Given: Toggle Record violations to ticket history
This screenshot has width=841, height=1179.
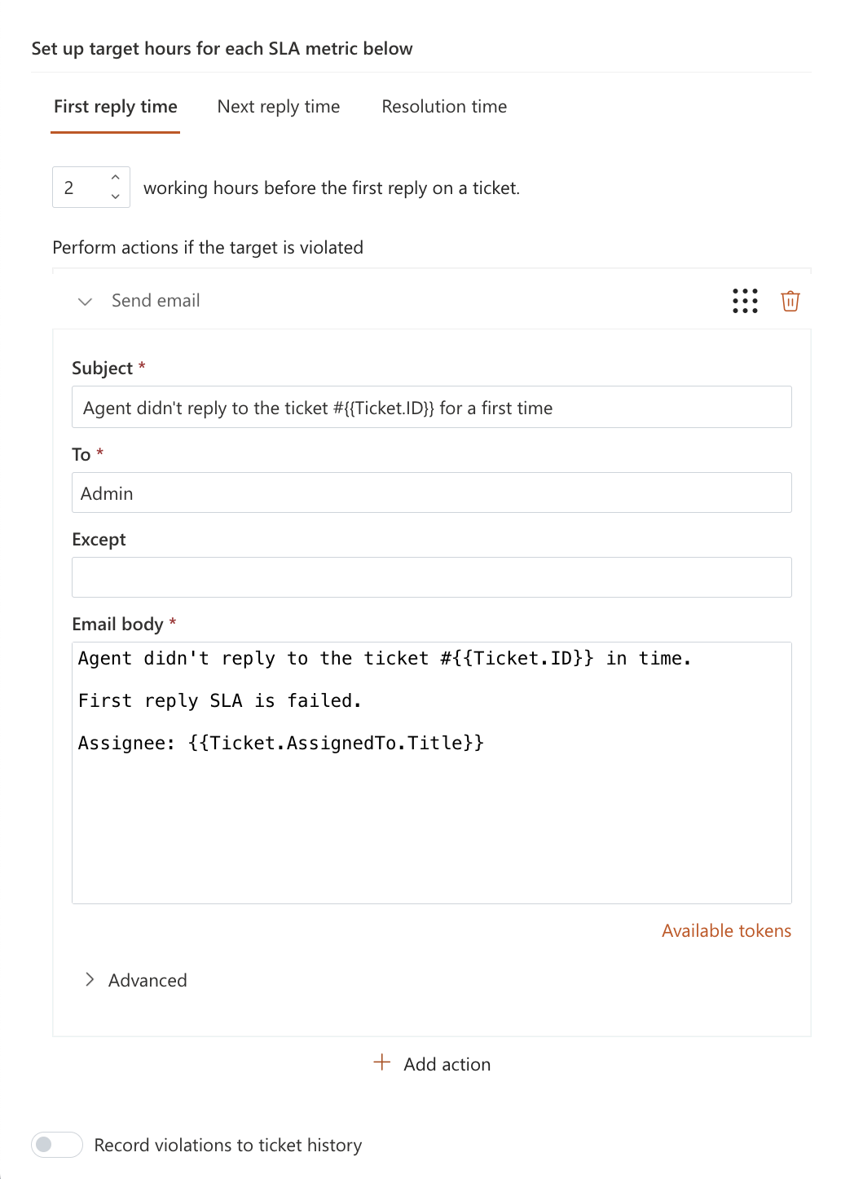Looking at the screenshot, I should coord(57,1145).
